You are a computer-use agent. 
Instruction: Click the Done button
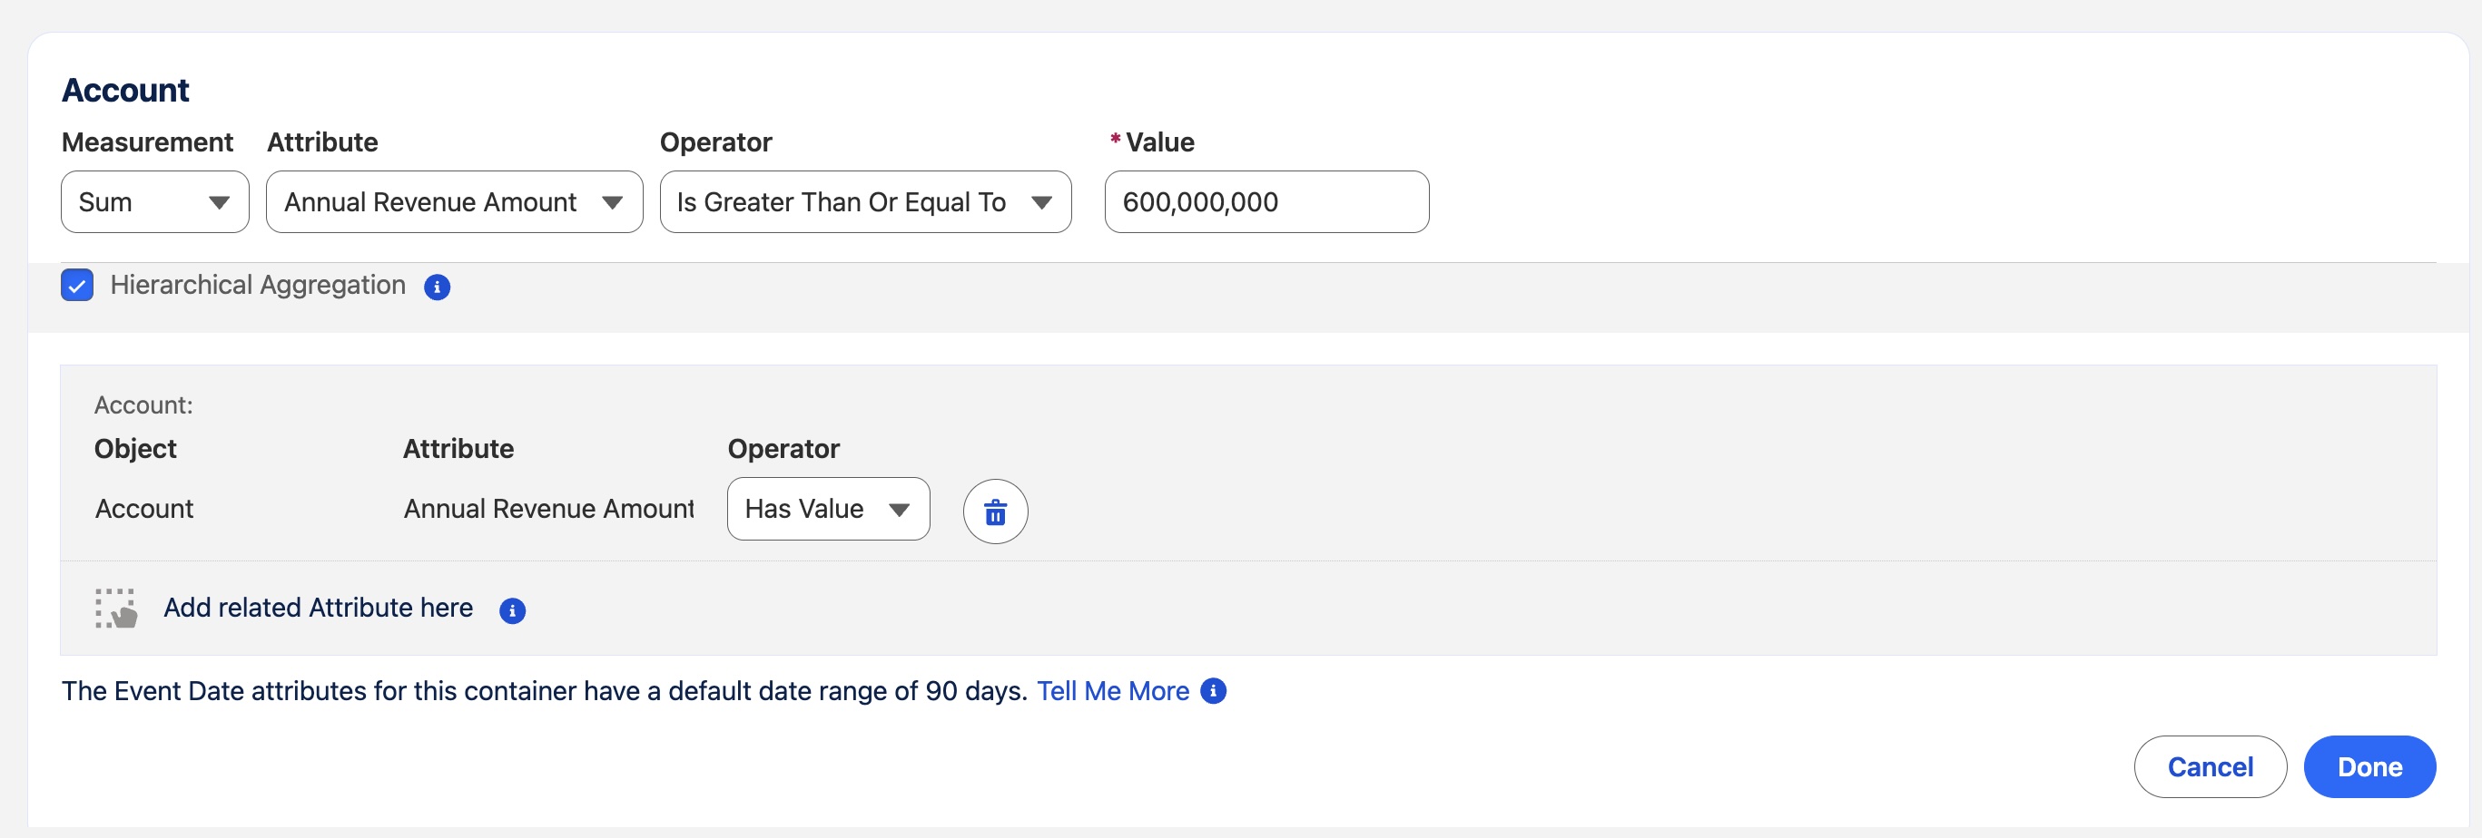2369,766
